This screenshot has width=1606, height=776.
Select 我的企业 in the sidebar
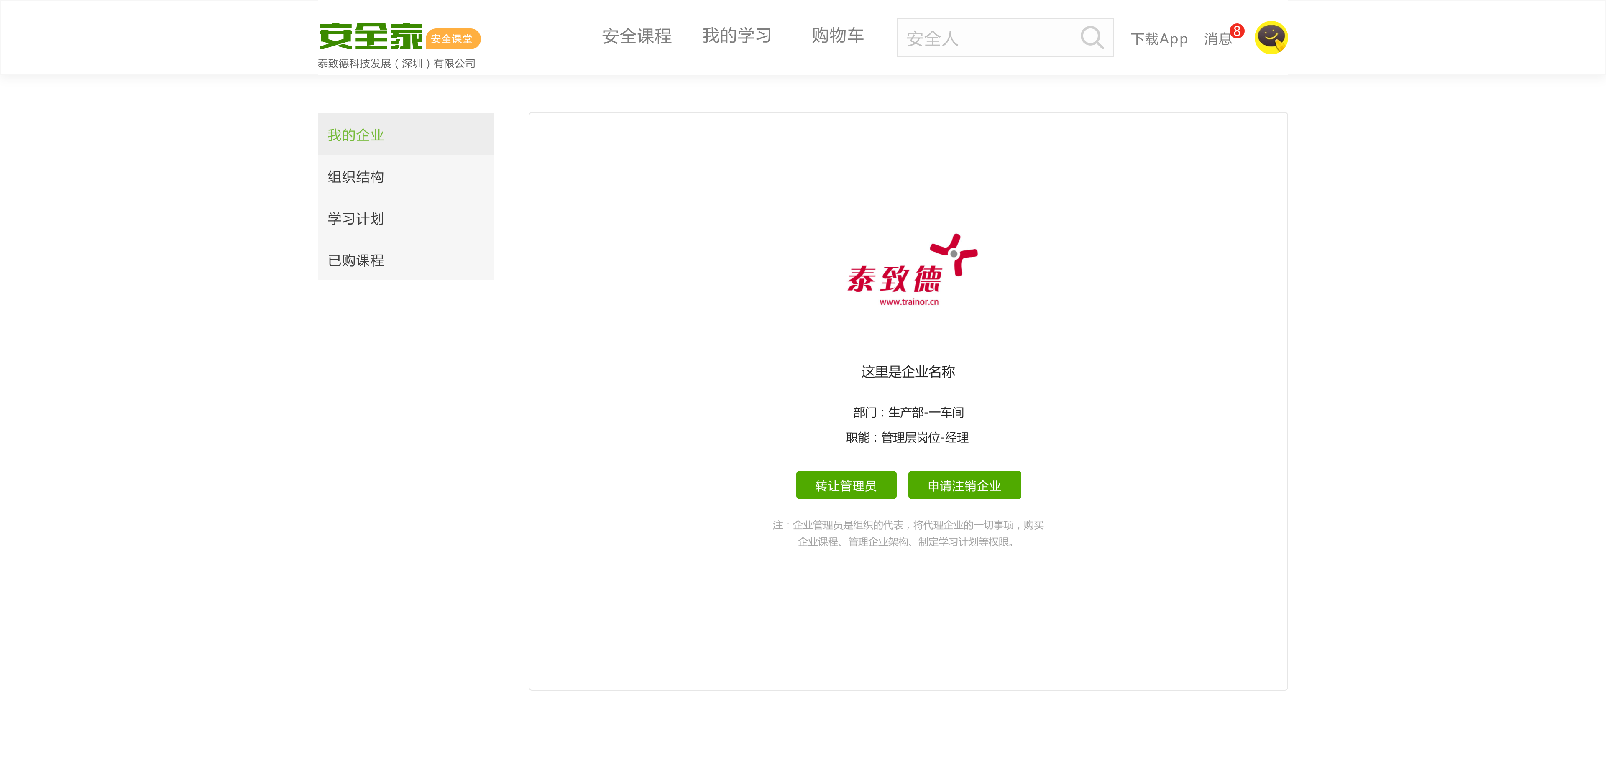pos(405,134)
